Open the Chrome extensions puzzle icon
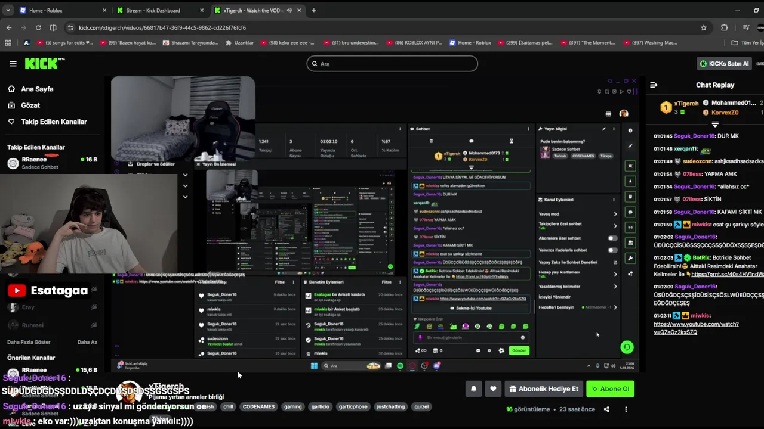Image resolution: width=764 pixels, height=429 pixels. 725,27
